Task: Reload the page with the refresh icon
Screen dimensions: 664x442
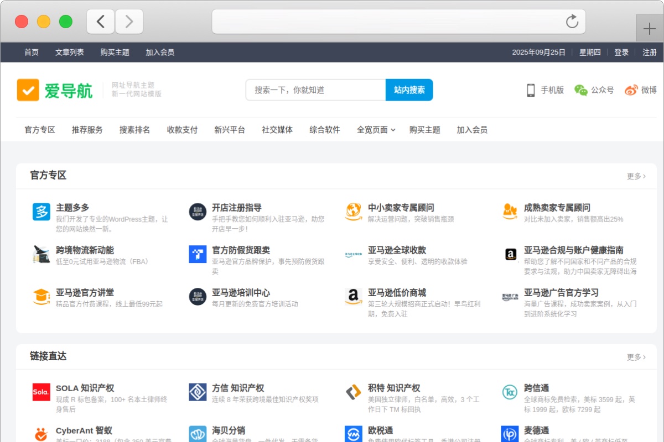Action: [x=572, y=22]
